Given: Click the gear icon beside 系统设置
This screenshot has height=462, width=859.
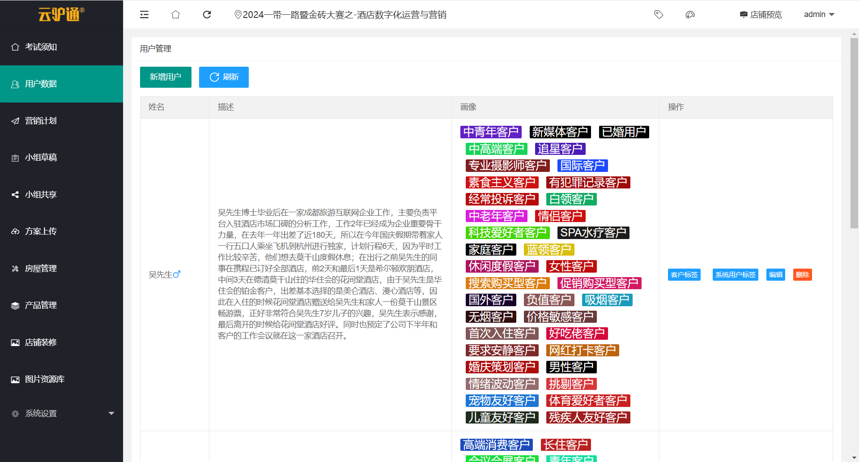Looking at the screenshot, I should (x=15, y=413).
